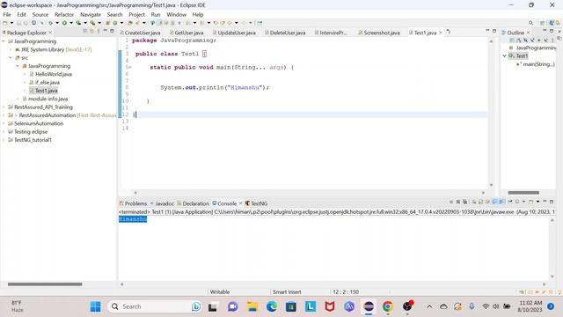Image resolution: width=563 pixels, height=317 pixels.
Task: Open the Debug button dropdown arrow
Action: 57,23
